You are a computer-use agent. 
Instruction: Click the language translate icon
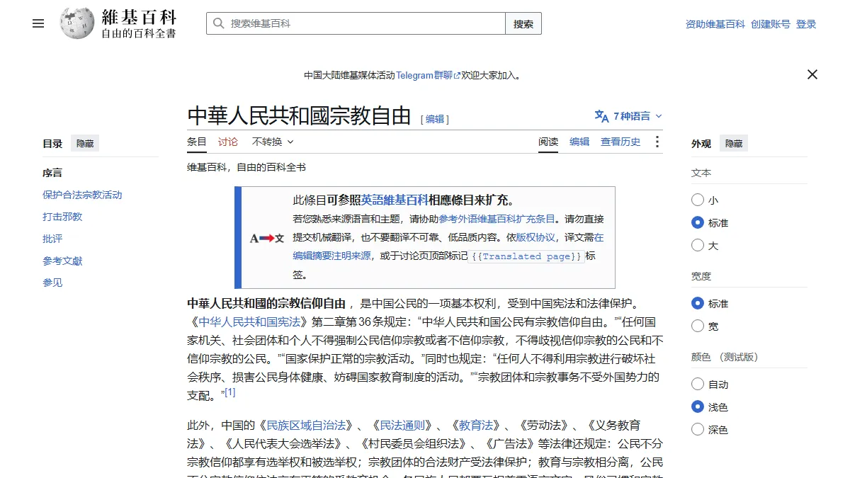601,116
